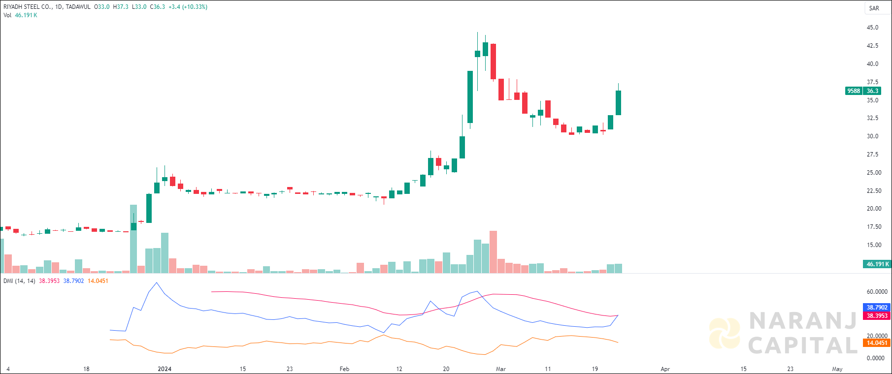Click the 42.5 price scale label
The width and height of the screenshot is (892, 374).
pyautogui.click(x=872, y=46)
